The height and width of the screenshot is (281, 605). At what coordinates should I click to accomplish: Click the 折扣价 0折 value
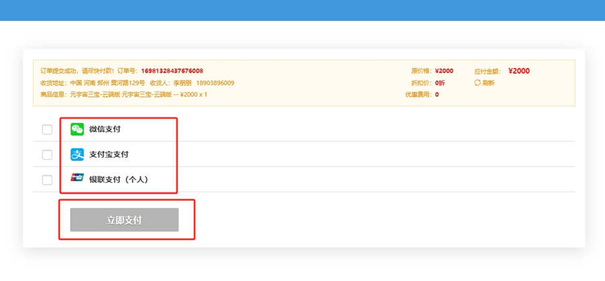[440, 83]
